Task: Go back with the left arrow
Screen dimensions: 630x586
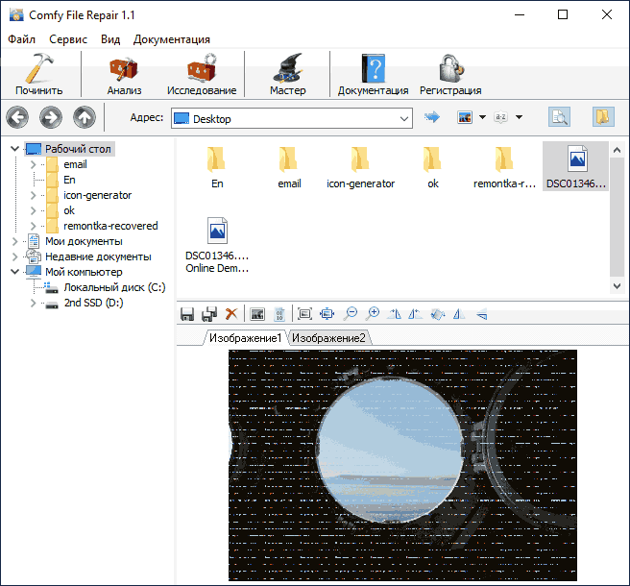Action: pyautogui.click(x=17, y=117)
